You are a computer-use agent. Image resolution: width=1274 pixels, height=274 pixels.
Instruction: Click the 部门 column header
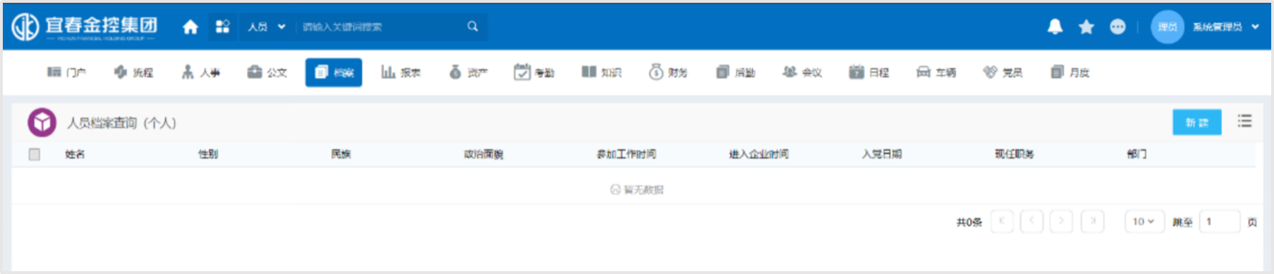click(x=1137, y=154)
